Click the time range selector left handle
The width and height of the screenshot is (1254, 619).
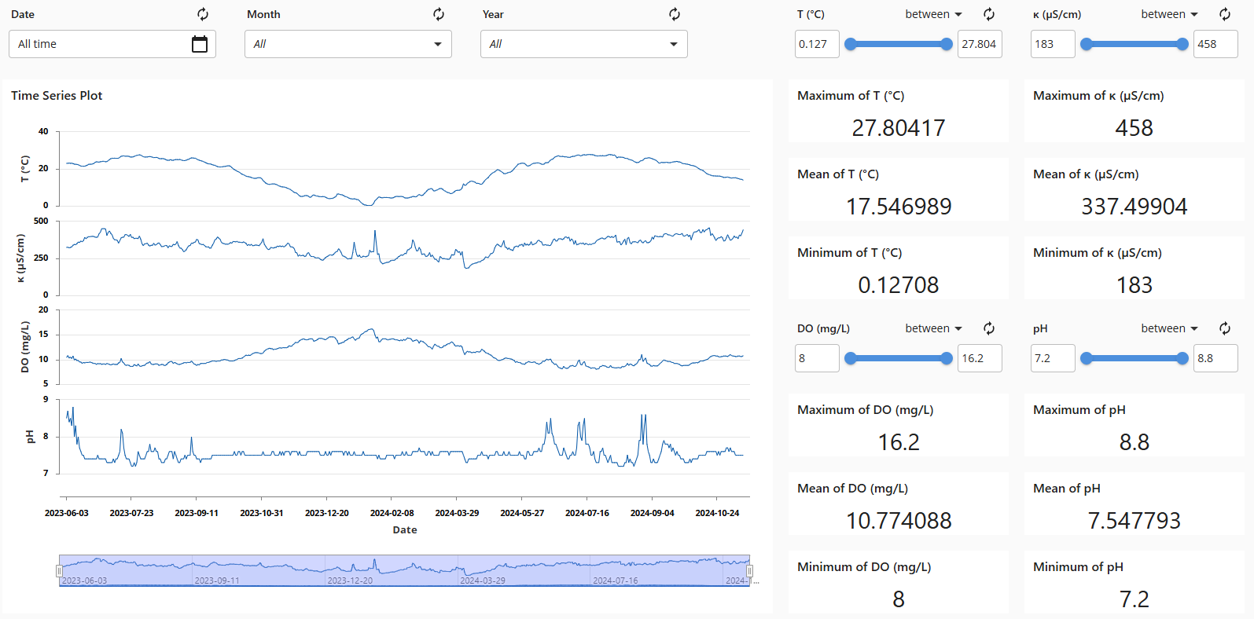coord(59,571)
